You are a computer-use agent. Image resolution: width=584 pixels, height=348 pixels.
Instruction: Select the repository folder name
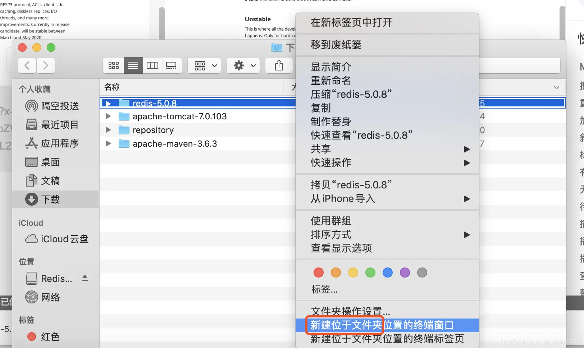(x=153, y=130)
